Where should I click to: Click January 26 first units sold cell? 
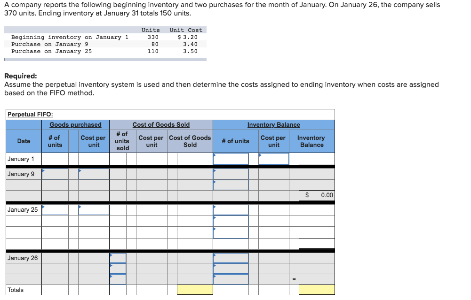(x=118, y=258)
